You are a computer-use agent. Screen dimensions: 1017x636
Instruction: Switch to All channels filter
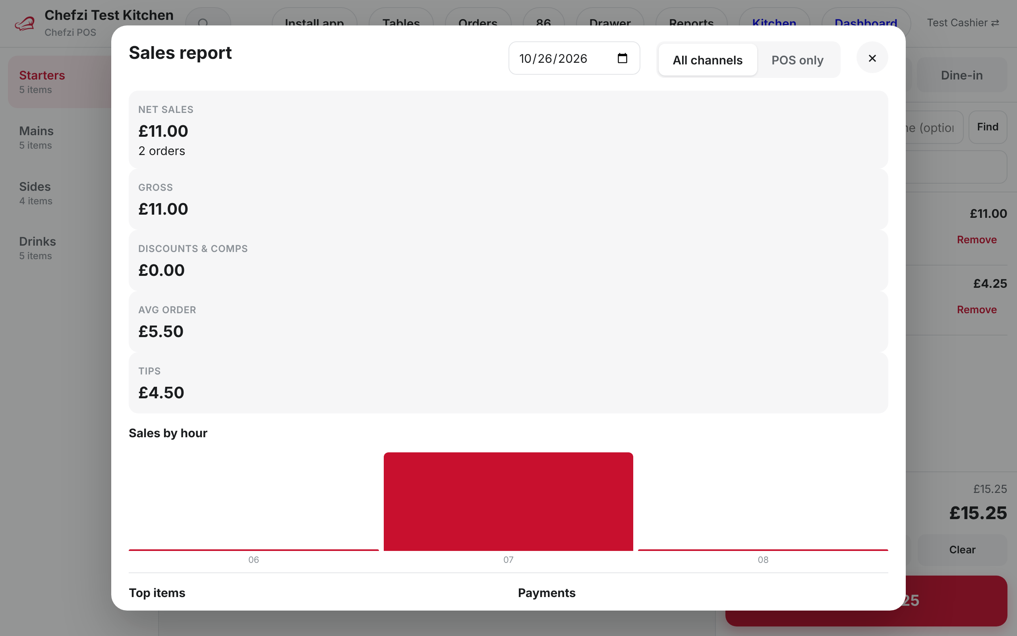707,60
